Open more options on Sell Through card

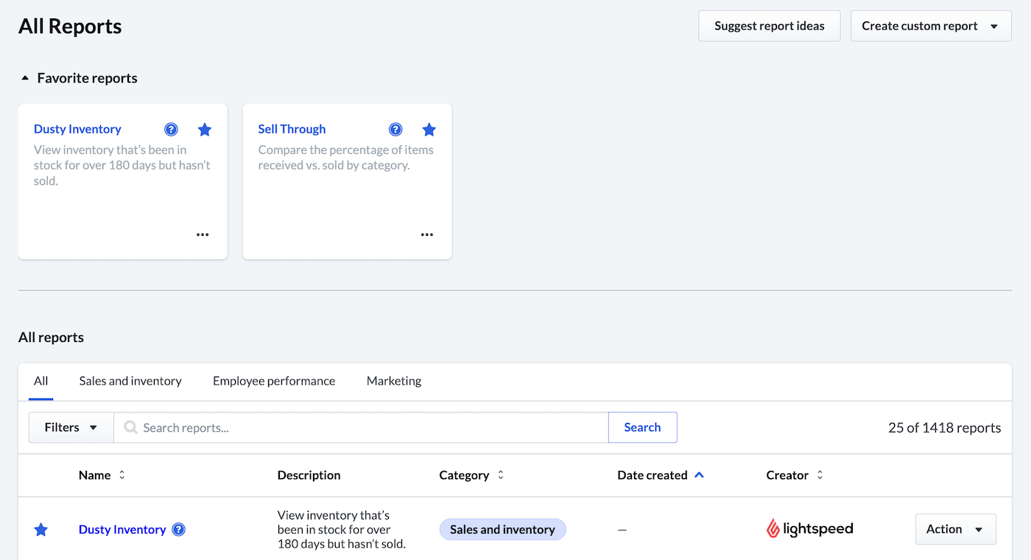point(427,235)
